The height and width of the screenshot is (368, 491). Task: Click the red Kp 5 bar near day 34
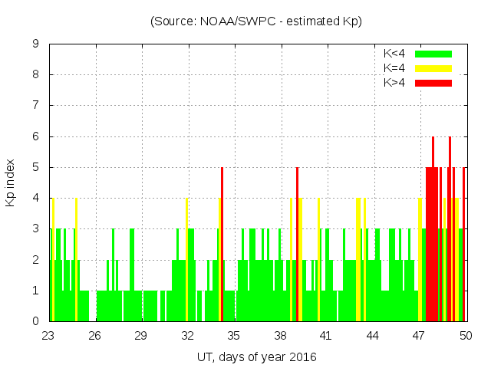[x=222, y=245]
